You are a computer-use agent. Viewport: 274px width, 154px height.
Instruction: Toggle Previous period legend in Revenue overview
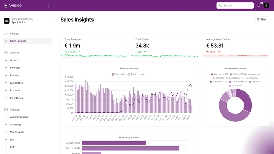pyautogui.click(x=137, y=74)
